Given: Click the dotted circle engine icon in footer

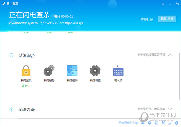Looking at the screenshot, I should [156, 123].
